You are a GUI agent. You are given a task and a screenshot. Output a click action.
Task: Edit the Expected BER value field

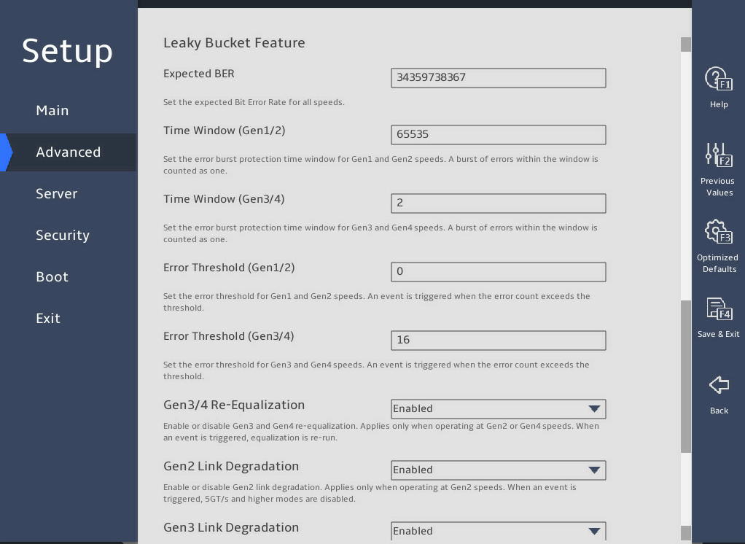[x=499, y=78]
